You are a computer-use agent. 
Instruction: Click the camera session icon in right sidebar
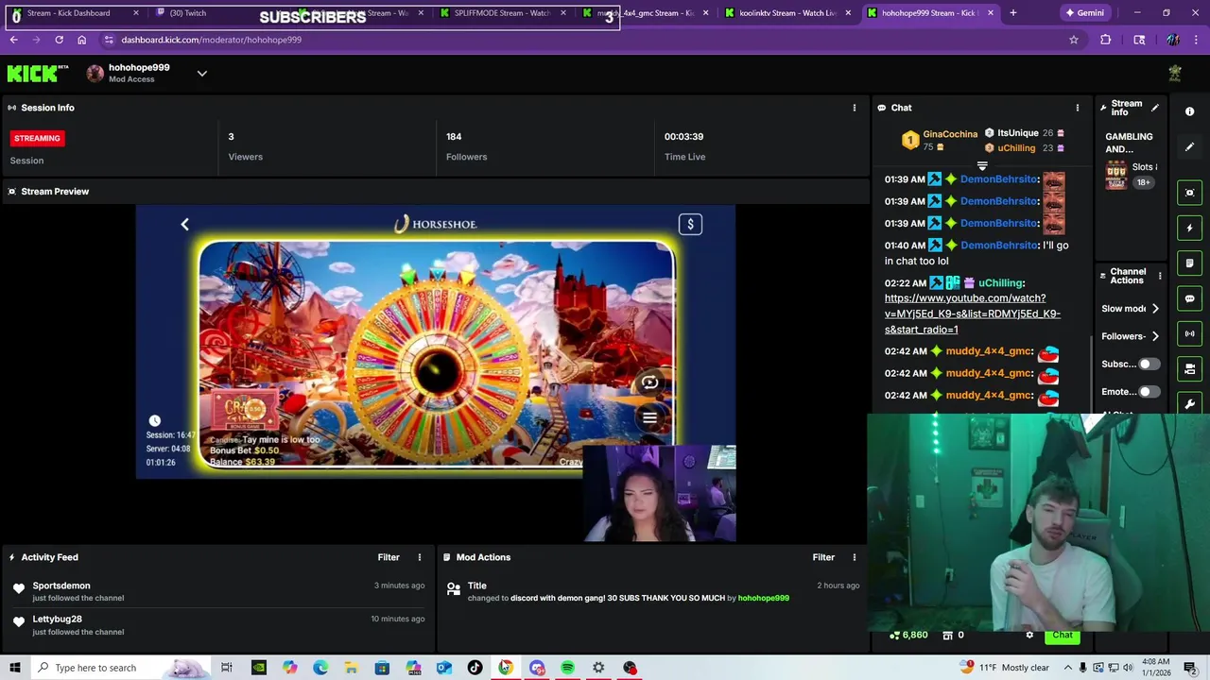tap(1190, 368)
